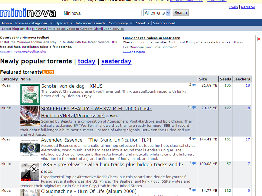The image size is (262, 196).
Task: Open Ascended Essence The Grand Unification torrent
Action: coord(96,140)
